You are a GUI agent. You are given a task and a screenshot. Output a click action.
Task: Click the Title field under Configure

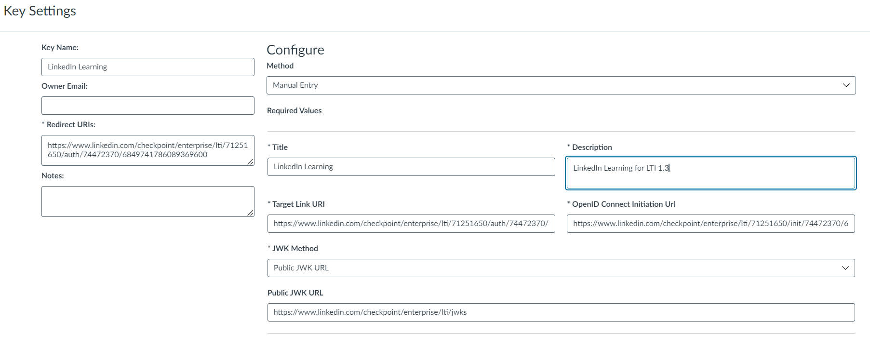pos(411,167)
